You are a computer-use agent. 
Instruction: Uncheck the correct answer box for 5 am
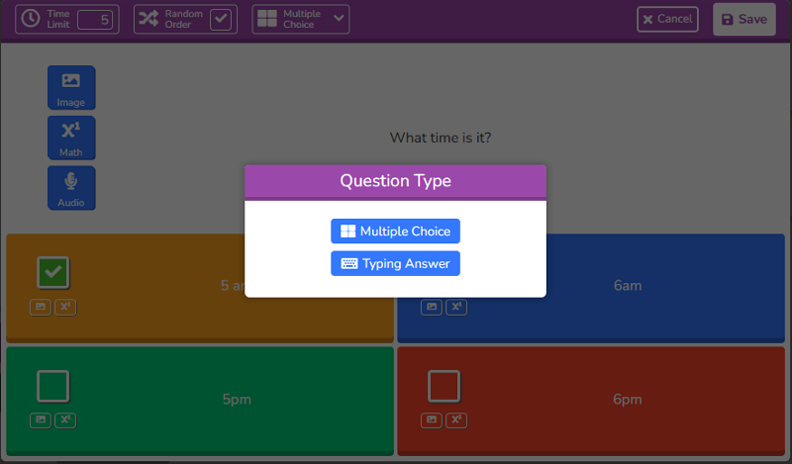pyautogui.click(x=53, y=273)
